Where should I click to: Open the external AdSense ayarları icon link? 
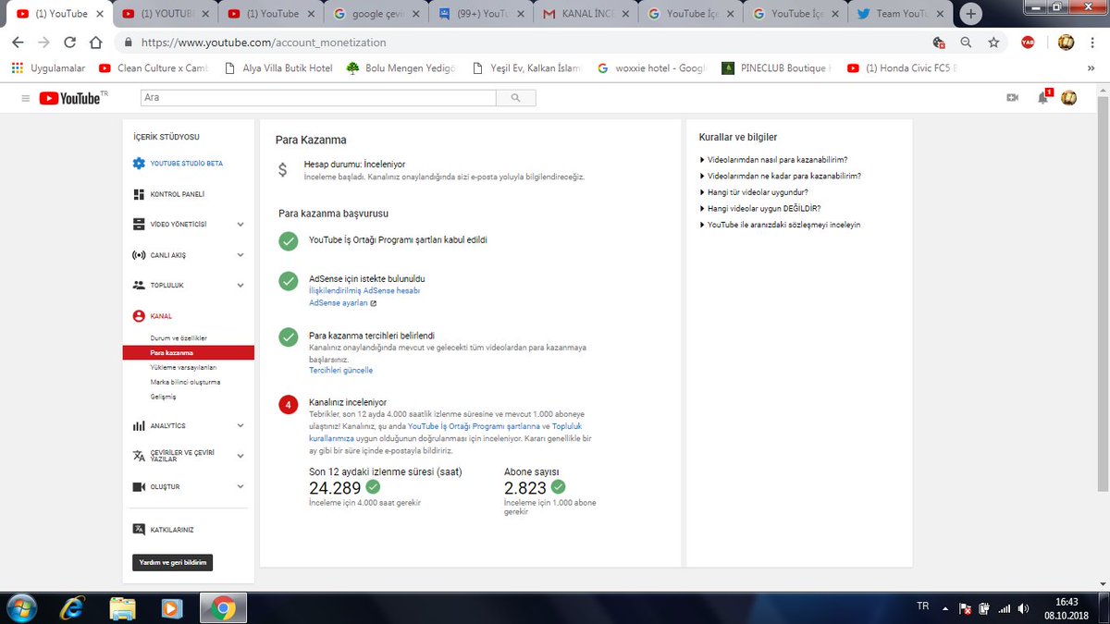(x=374, y=303)
